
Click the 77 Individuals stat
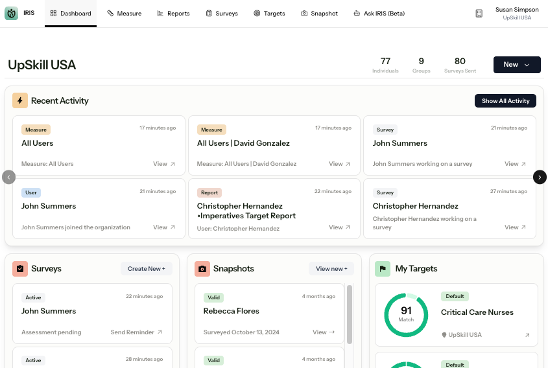coord(385,65)
